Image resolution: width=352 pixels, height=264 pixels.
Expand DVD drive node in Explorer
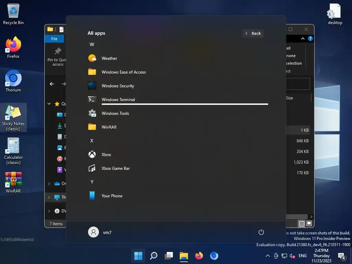click(x=49, y=211)
